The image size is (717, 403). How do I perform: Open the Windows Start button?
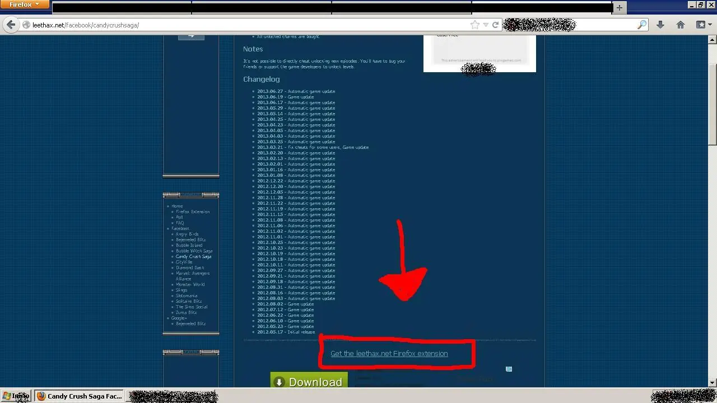coord(16,396)
